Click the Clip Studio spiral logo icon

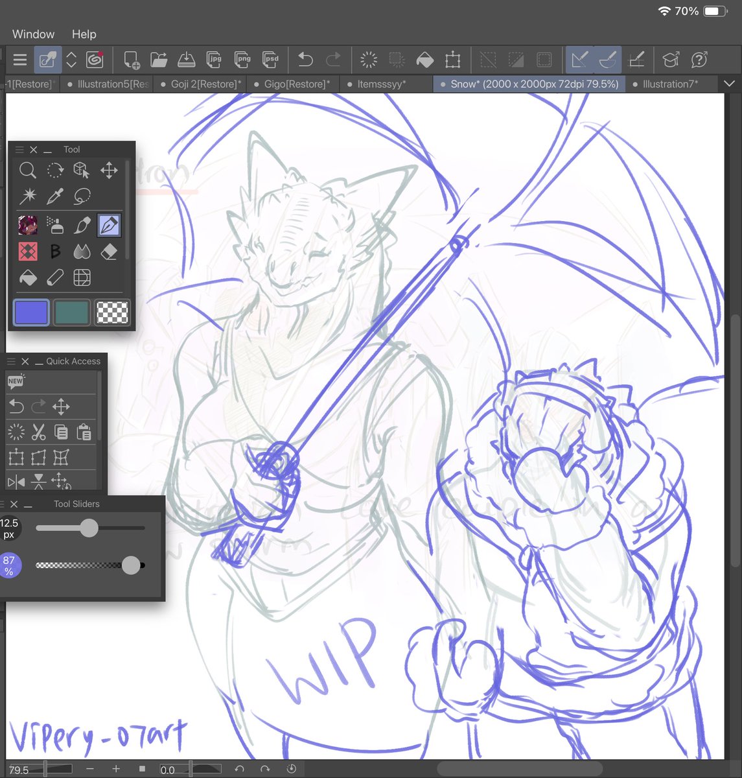[x=95, y=60]
